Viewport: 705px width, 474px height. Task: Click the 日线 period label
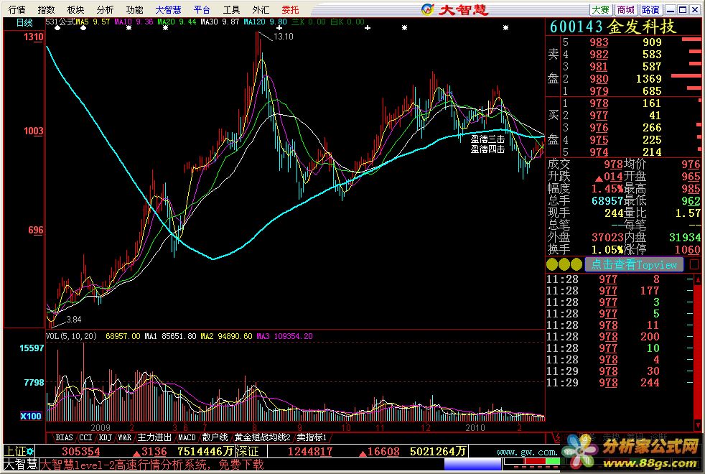[x=24, y=22]
